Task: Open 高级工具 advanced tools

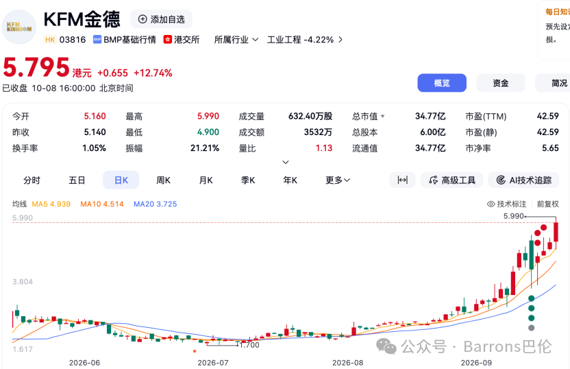Action: point(452,180)
